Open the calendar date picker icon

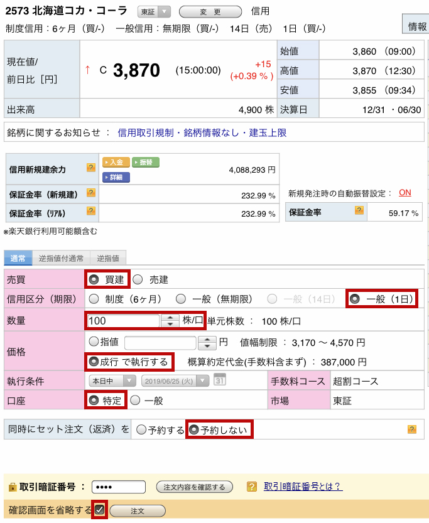[x=219, y=380]
